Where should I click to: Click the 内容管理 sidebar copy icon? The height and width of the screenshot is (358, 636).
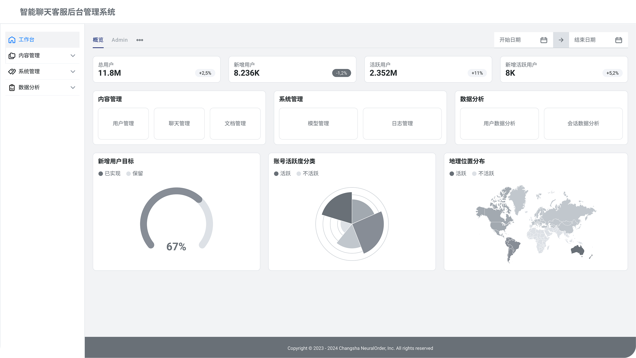tap(12, 56)
